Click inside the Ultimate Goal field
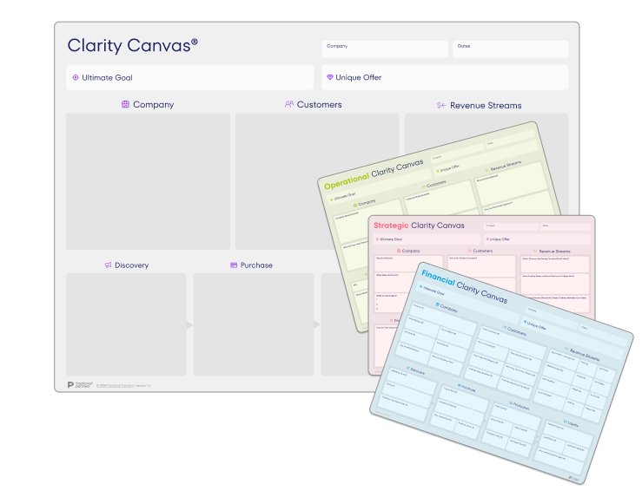The image size is (642, 497). (x=190, y=77)
